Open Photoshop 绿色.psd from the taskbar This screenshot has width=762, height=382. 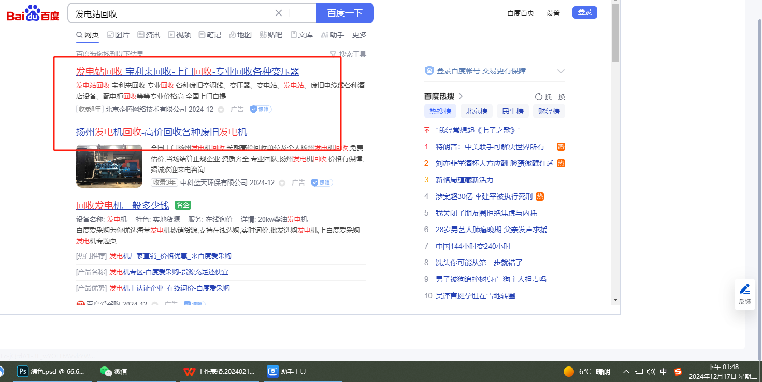click(51, 371)
